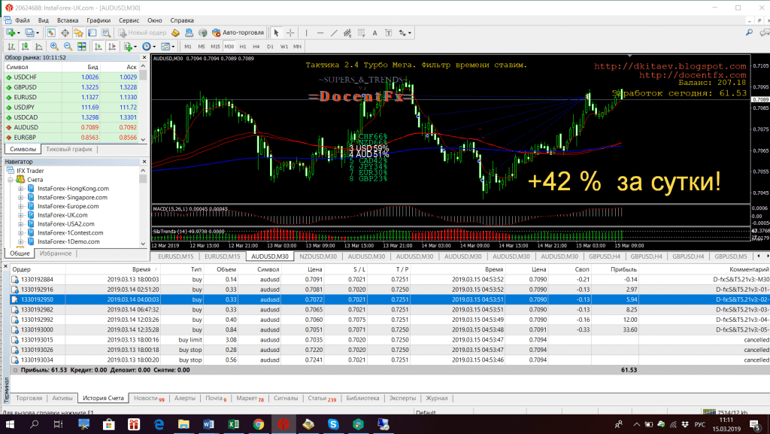Open the Strategy Tester from the toolbar
The image size is (770, 434).
tap(106, 33)
